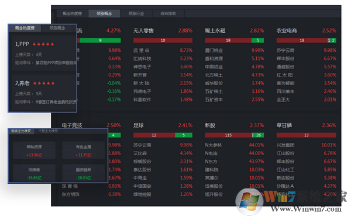The width and height of the screenshot is (351, 217).
Task: Switch to the 领涨概念 tab in the floating popup
Action: [x=57, y=28]
